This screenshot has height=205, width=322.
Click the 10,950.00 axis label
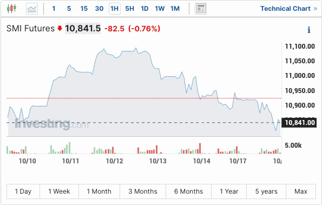(300, 90)
